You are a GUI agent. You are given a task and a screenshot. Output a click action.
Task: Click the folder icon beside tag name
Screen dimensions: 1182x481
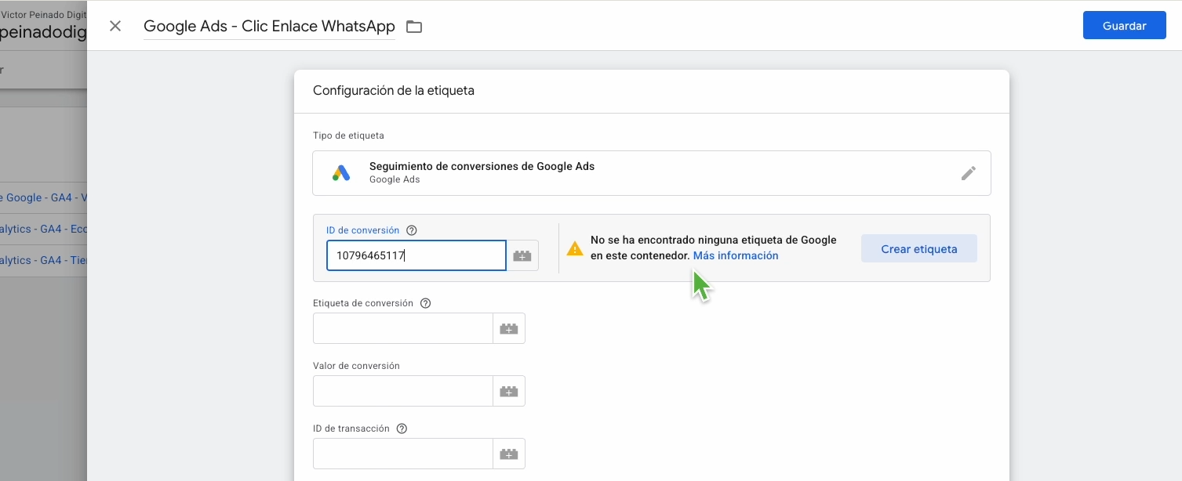[414, 27]
